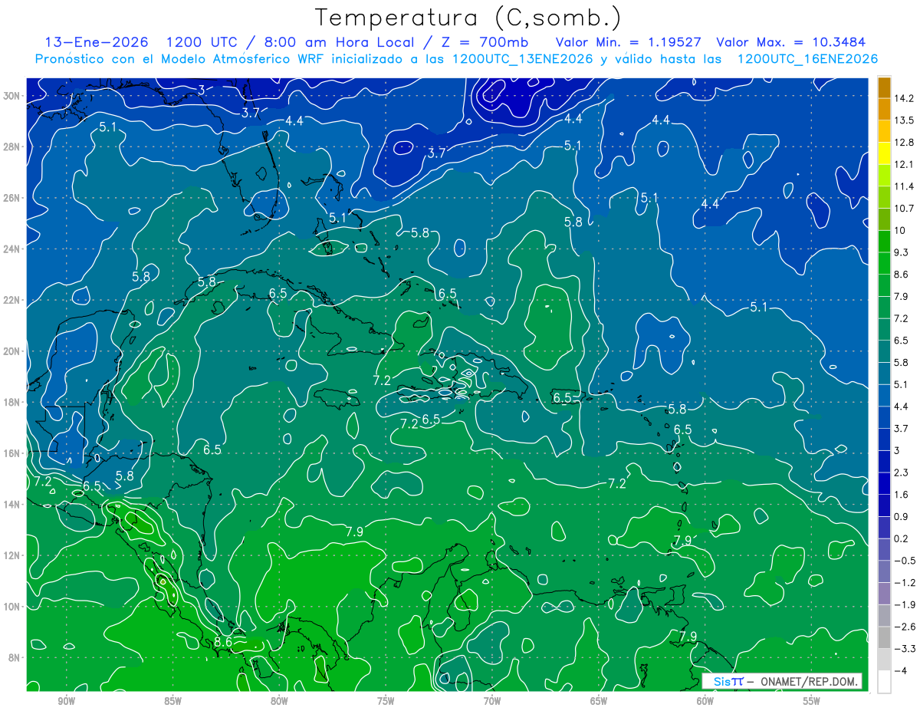Click the bright yellow swatch in color legend

tap(884, 153)
